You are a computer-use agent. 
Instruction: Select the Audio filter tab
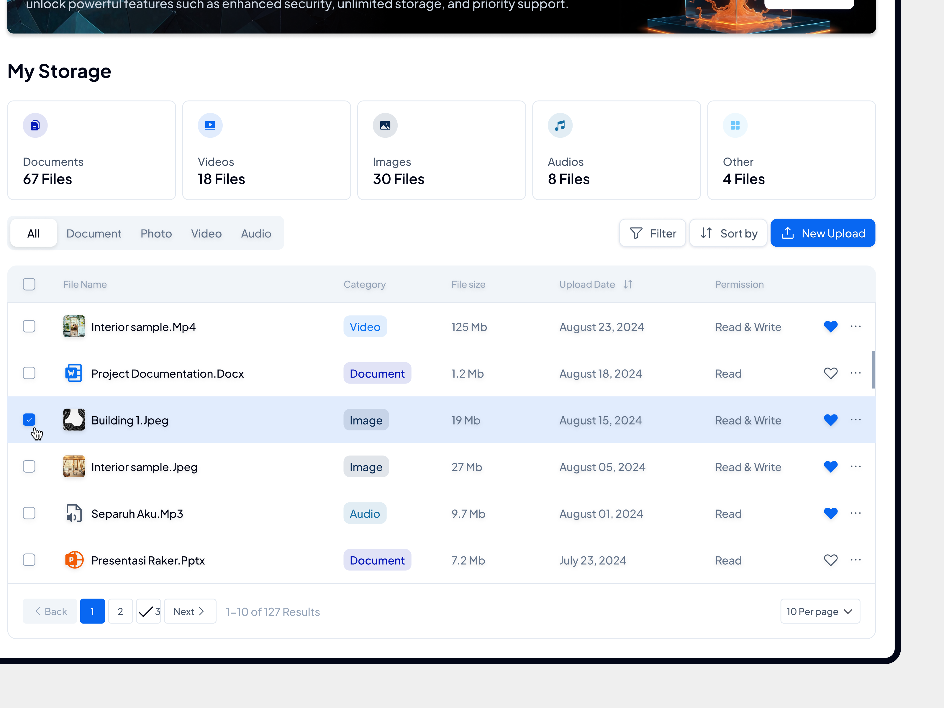(256, 233)
